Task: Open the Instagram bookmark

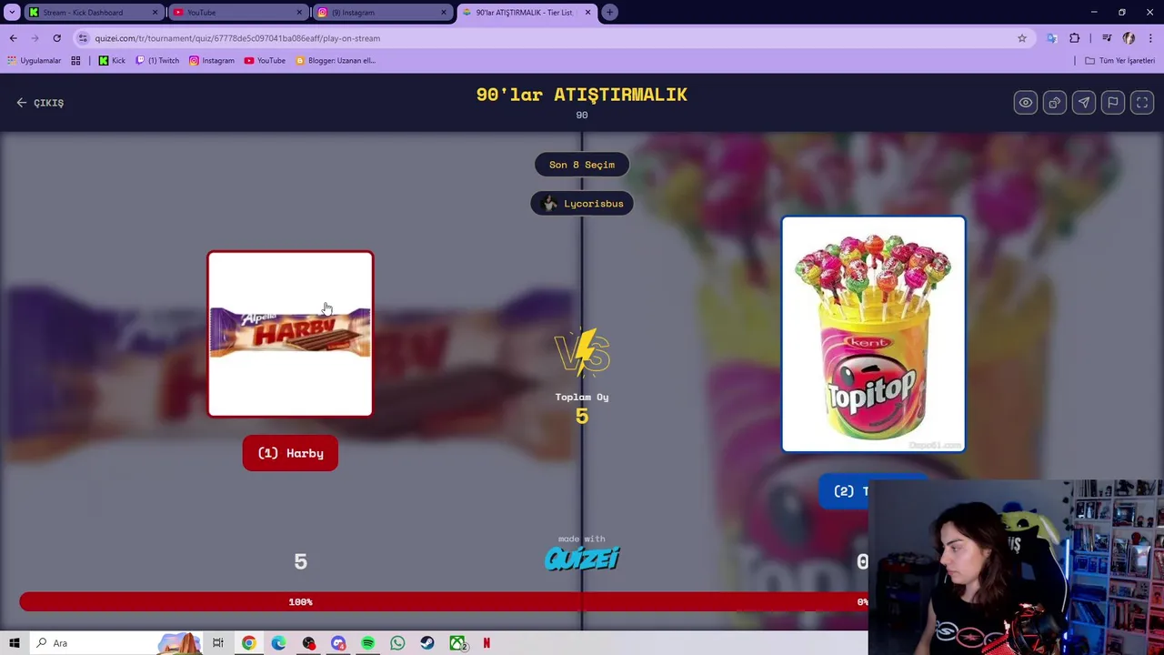Action: coord(212,60)
